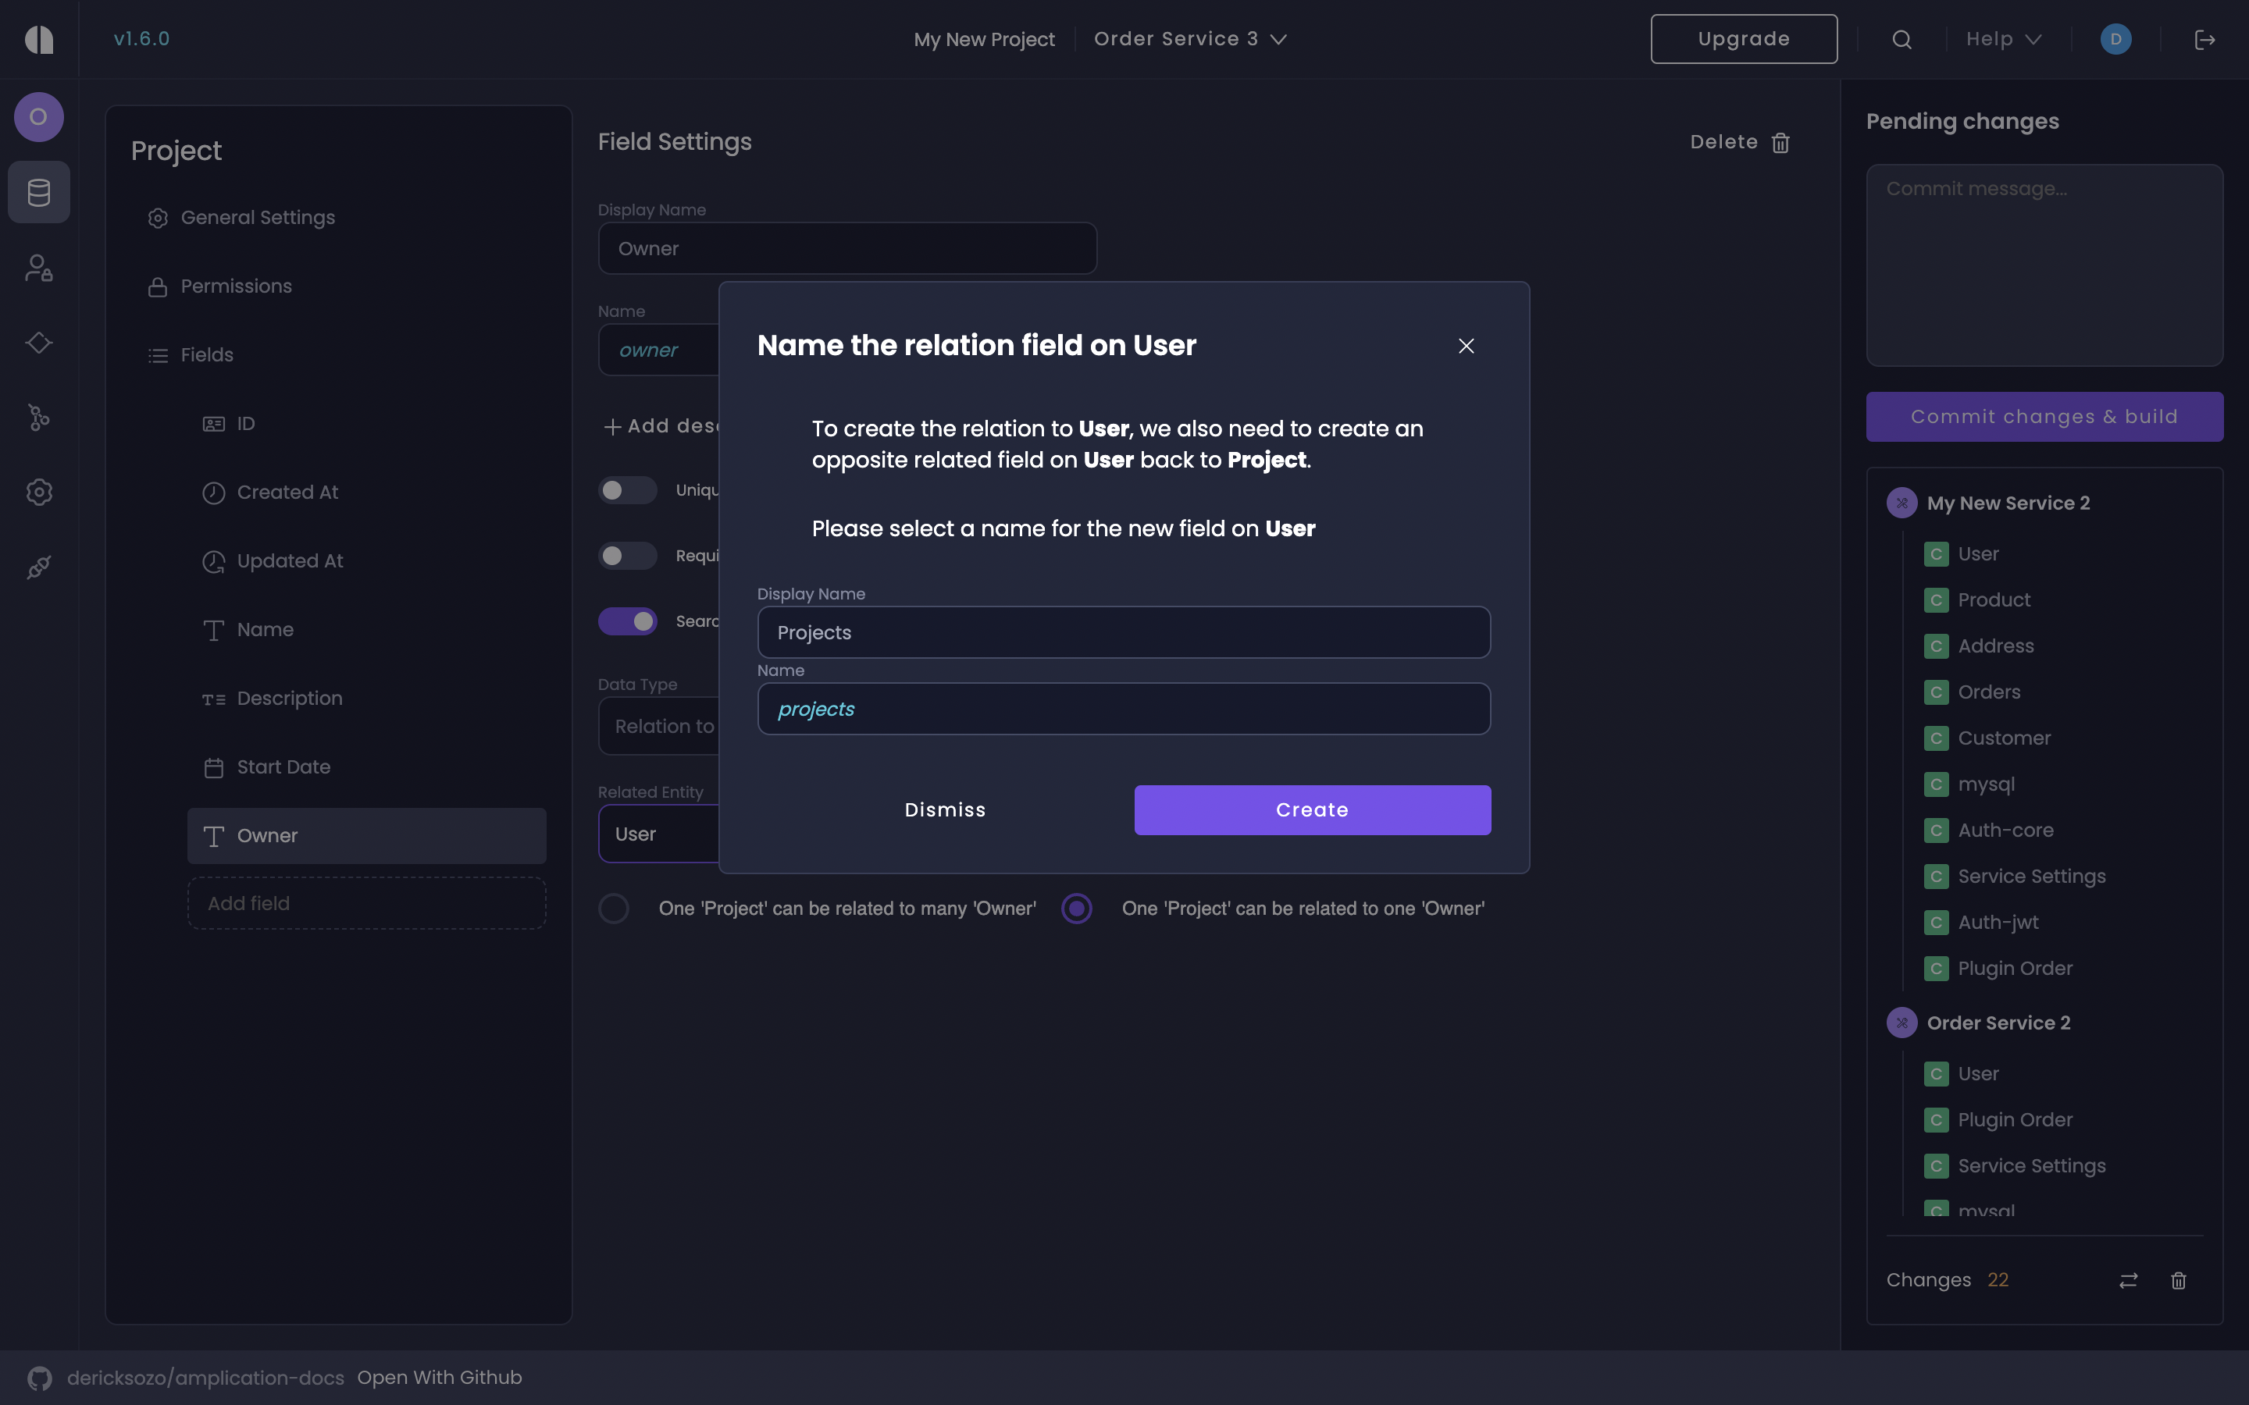Click the search magnifier icon in header
The image size is (2249, 1405).
[1901, 39]
